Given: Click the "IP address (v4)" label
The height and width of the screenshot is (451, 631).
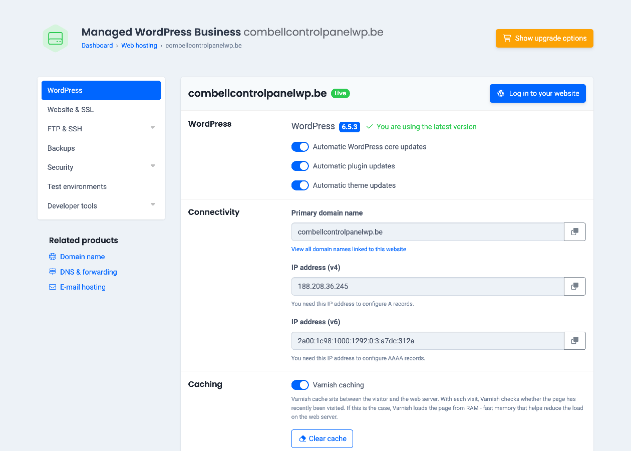Looking at the screenshot, I should point(316,268).
